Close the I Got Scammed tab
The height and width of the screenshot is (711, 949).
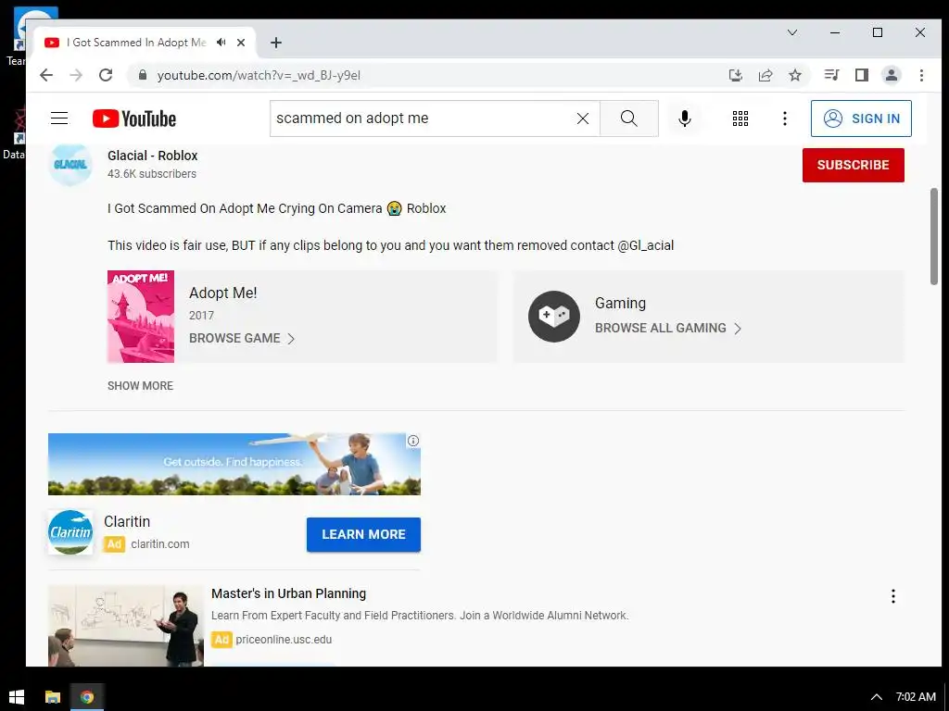click(x=241, y=43)
